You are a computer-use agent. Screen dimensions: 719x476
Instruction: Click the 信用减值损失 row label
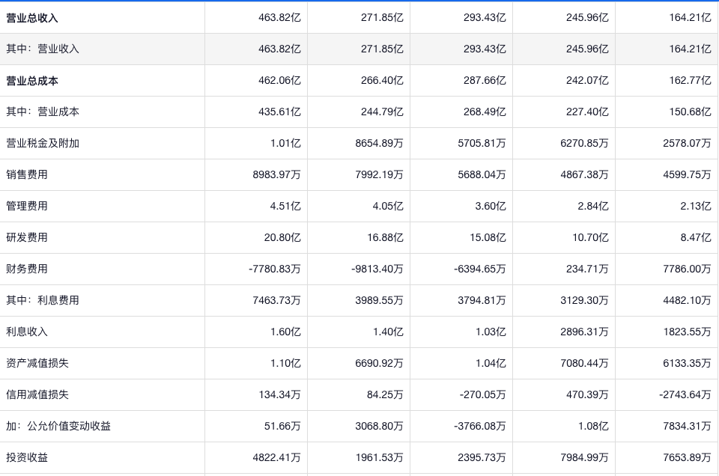pyautogui.click(x=37, y=394)
